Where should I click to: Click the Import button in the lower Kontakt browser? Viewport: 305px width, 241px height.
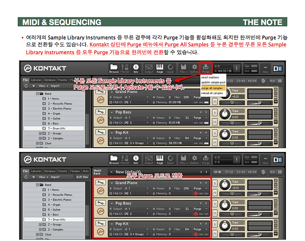tap(55, 177)
